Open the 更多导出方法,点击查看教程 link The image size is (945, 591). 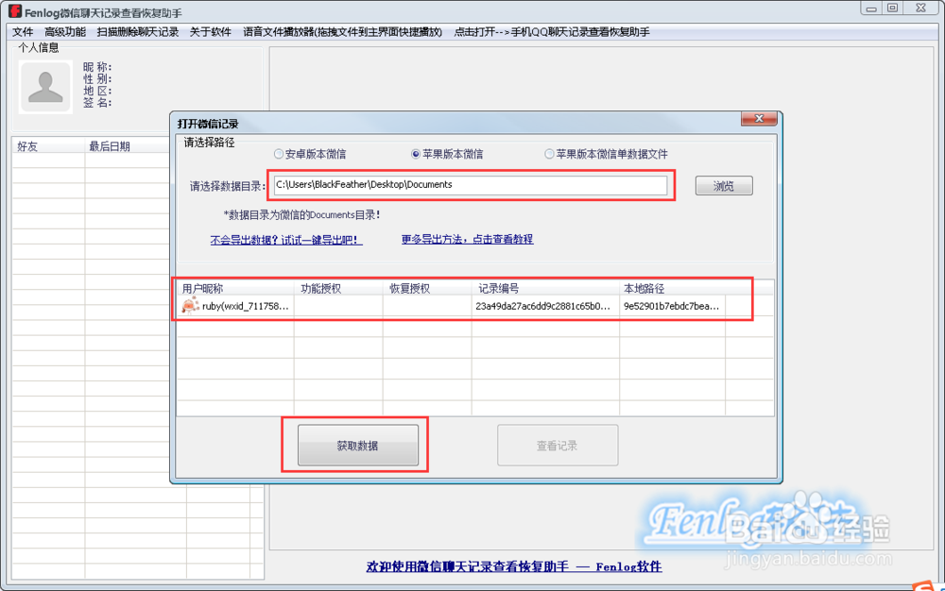[x=467, y=239]
